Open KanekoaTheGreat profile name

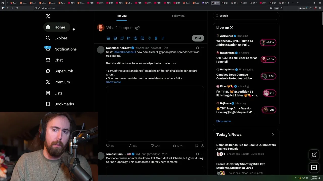coord(118,48)
